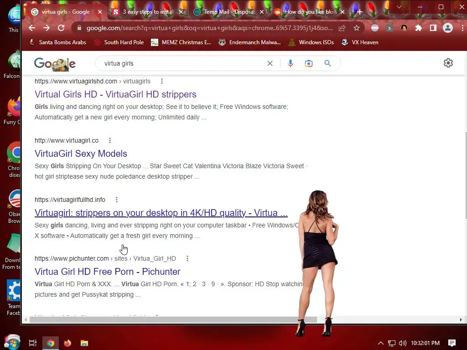Go forward using the browser forward arrow

coord(47,28)
